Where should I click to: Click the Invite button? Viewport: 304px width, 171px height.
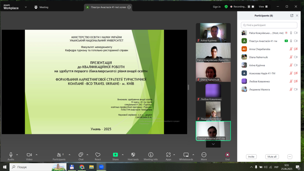coord(251,157)
